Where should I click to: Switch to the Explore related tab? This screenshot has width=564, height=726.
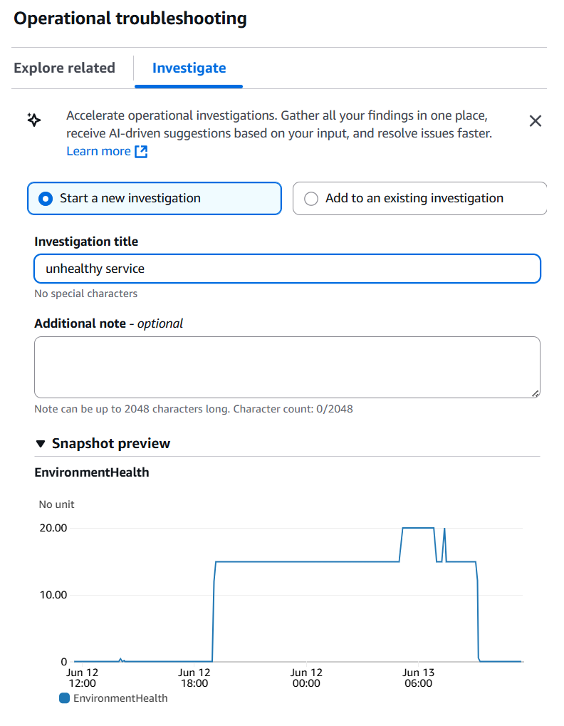click(x=64, y=68)
